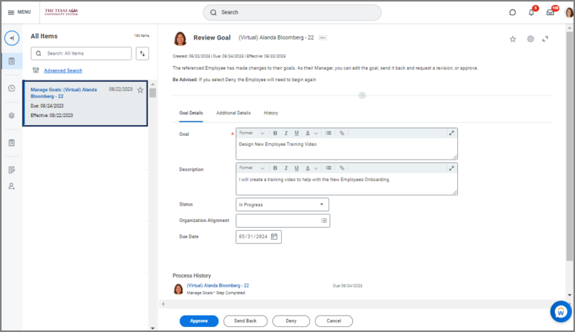Expand Review Goal to full screen view
Image resolution: width=575 pixels, height=332 pixels.
click(546, 39)
